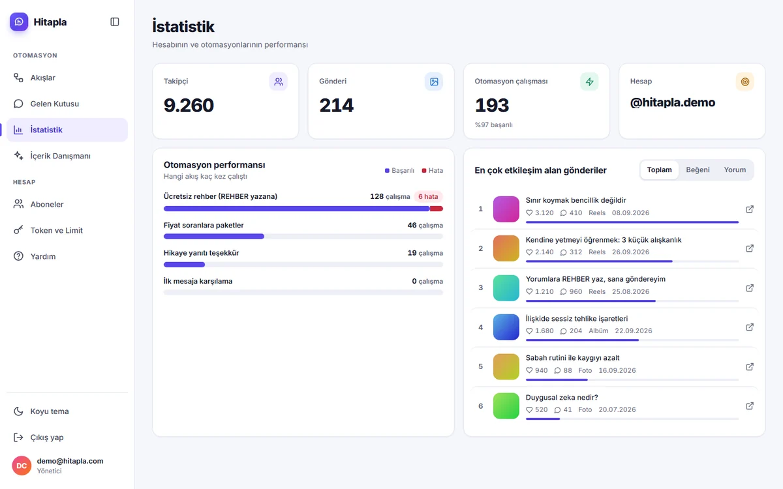Click thumbnail of 'Yorumlara REHBER yaz' post

(506, 288)
